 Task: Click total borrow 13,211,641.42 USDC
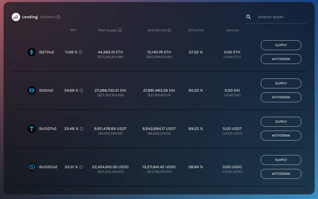point(159,167)
